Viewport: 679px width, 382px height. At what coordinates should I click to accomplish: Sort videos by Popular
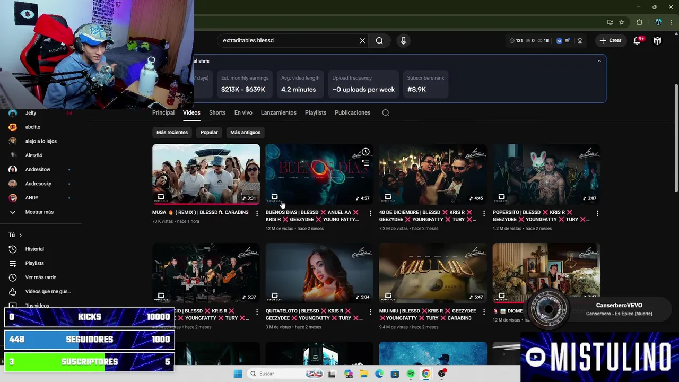[209, 132]
